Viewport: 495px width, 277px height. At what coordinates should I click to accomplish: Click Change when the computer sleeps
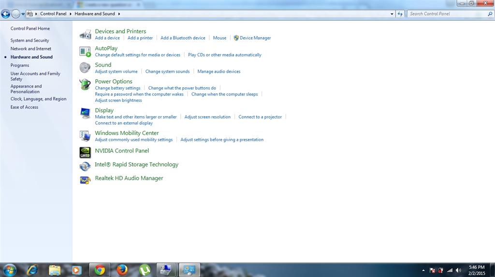pos(224,94)
